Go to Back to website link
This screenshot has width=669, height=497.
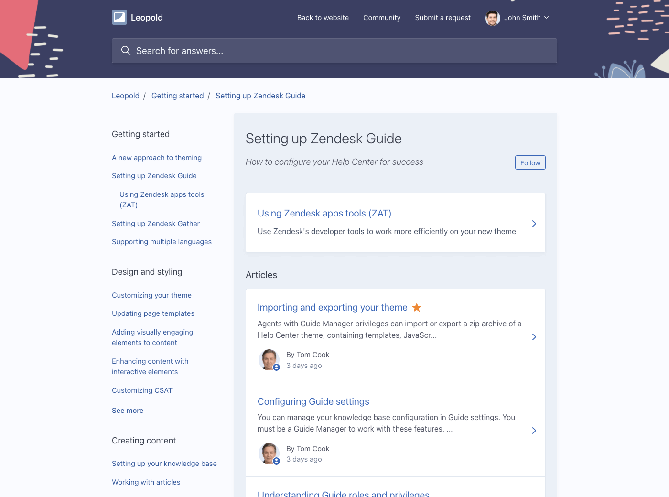point(323,18)
